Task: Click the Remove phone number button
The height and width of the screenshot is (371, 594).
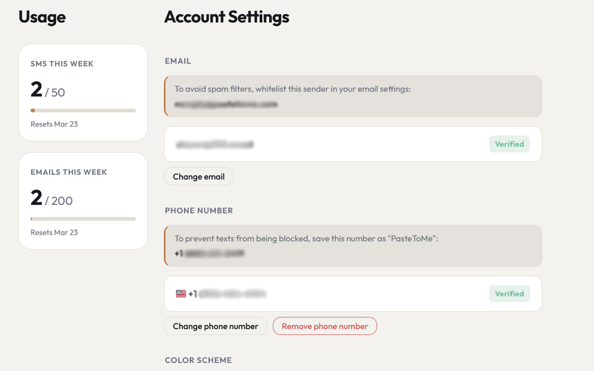Action: click(x=325, y=326)
